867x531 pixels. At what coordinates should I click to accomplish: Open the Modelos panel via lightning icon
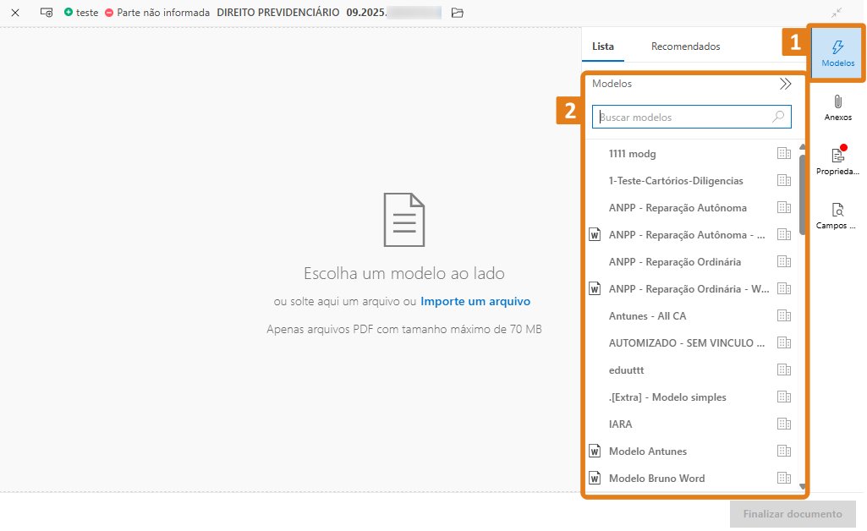click(837, 52)
